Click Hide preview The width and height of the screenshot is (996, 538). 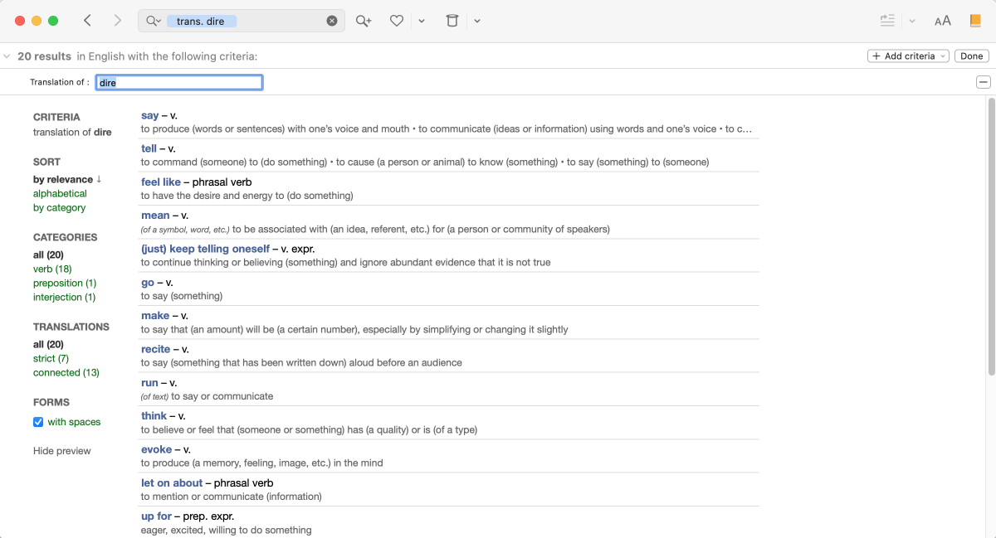click(62, 451)
